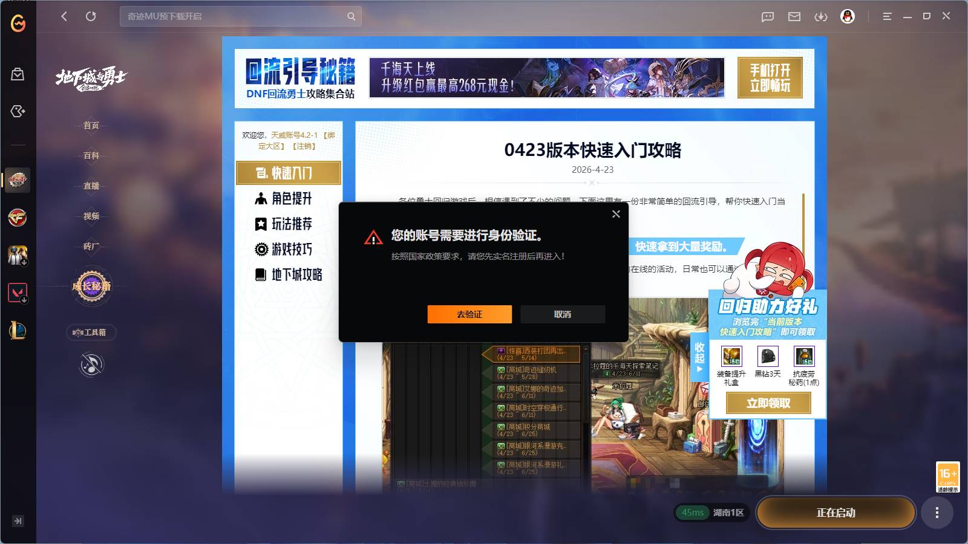Screen dimensions: 968x544
Task: Open the 湖南1区 server selector
Action: point(728,513)
